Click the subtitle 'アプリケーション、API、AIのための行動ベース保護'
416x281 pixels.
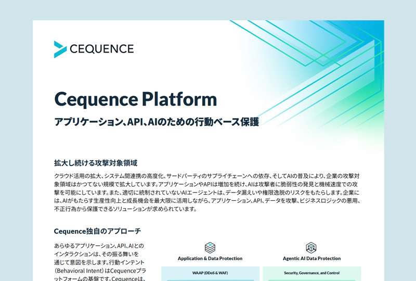[157, 122]
